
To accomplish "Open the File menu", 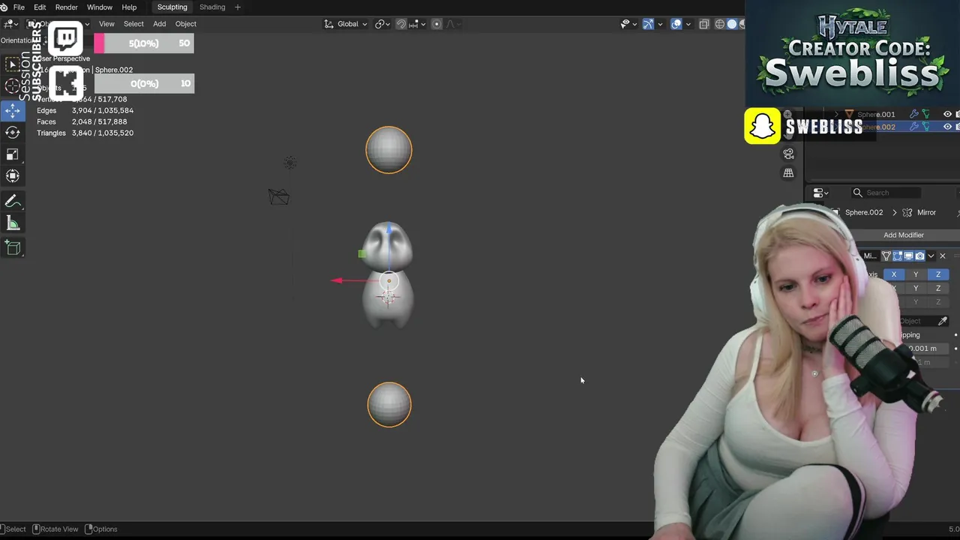I will click(19, 7).
